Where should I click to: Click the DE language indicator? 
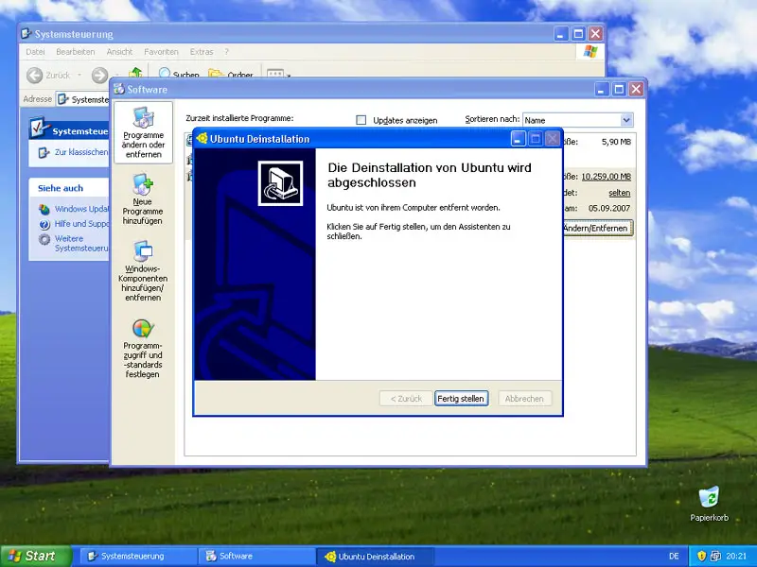coord(674,557)
